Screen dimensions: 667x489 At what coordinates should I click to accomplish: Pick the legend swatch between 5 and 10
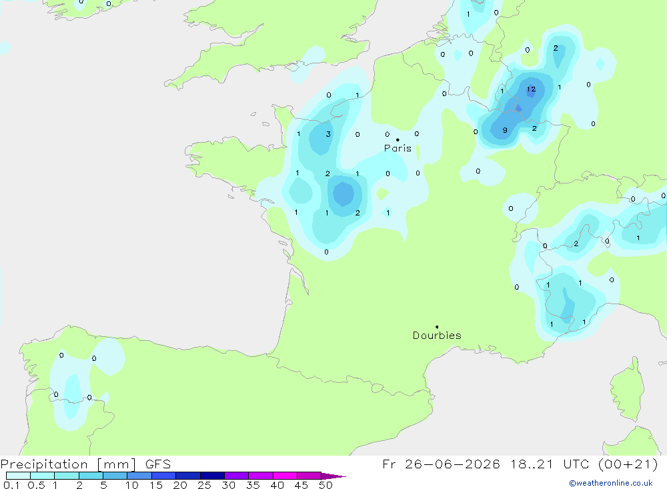[115, 476]
